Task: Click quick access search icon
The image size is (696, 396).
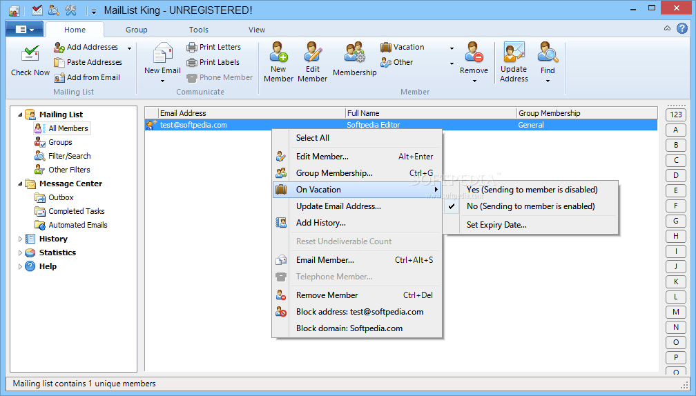Action: pyautogui.click(x=54, y=10)
